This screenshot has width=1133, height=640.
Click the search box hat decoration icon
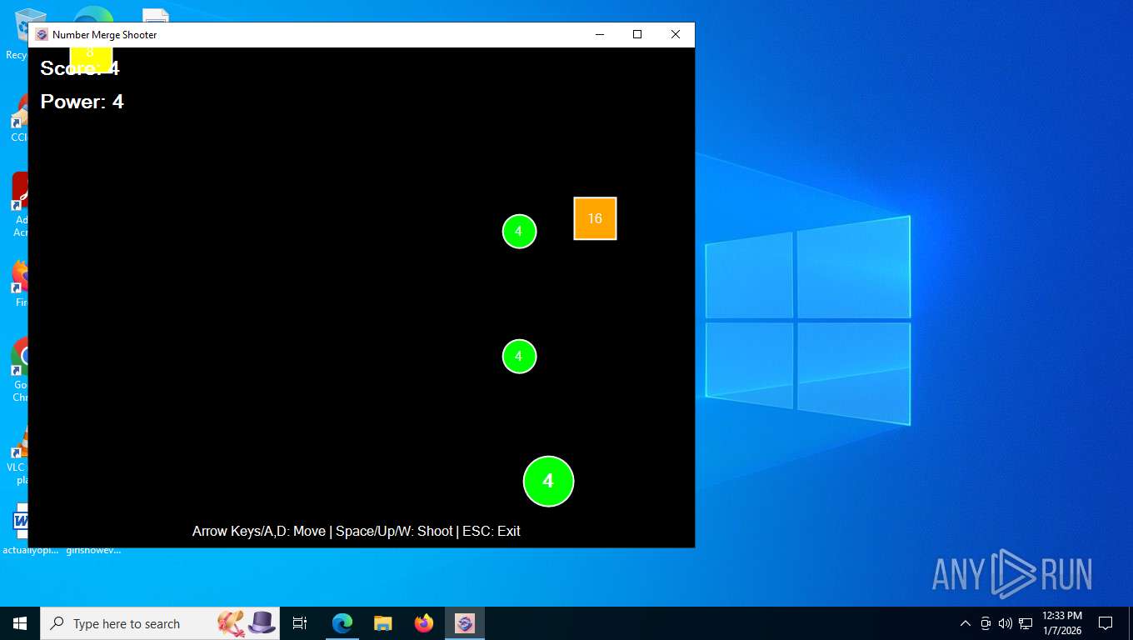[262, 622]
